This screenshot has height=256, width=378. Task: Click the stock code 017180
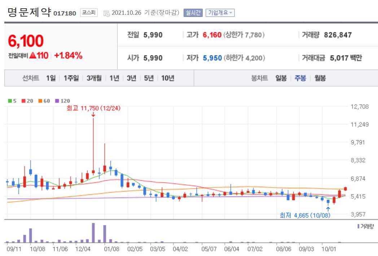65,13
